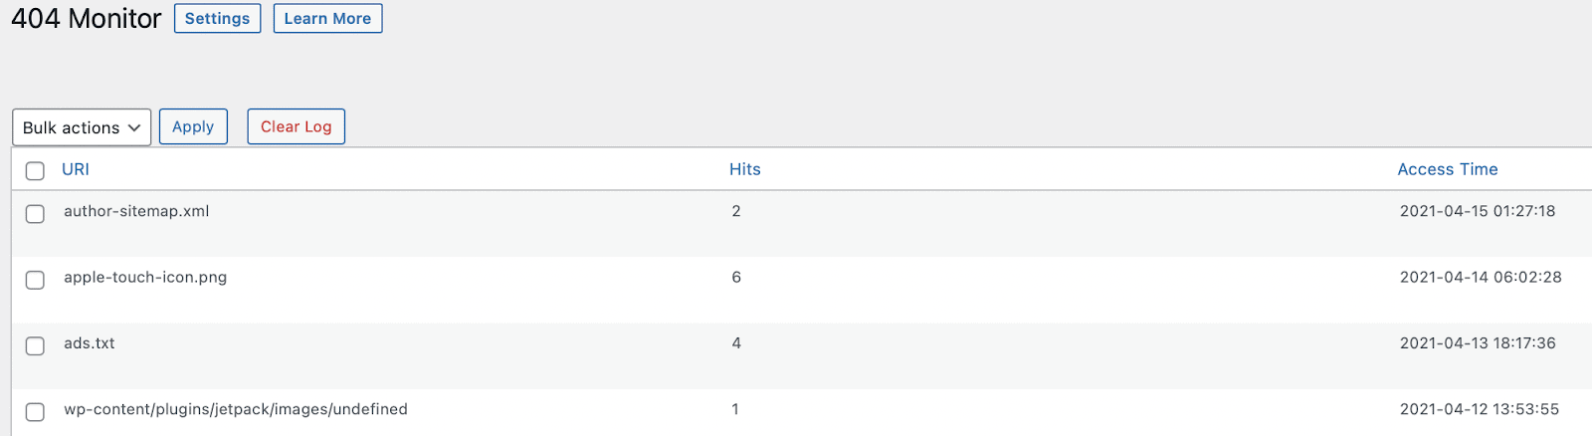Click the Learn More button

(327, 18)
